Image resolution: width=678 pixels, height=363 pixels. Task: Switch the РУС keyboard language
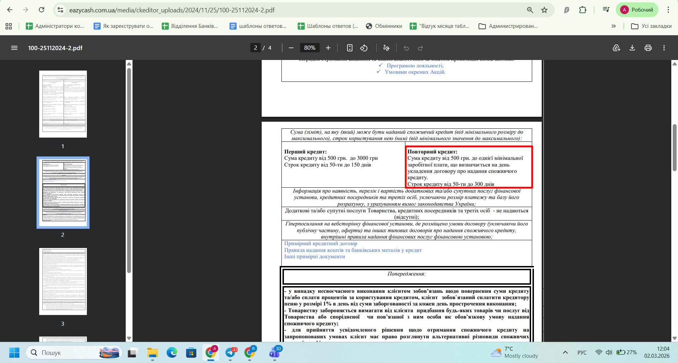[x=582, y=352]
